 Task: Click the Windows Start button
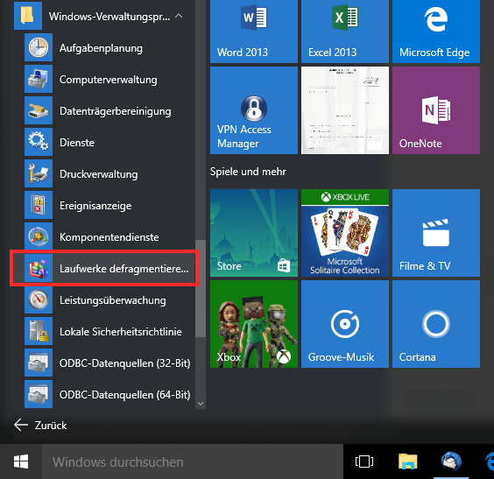(x=21, y=461)
